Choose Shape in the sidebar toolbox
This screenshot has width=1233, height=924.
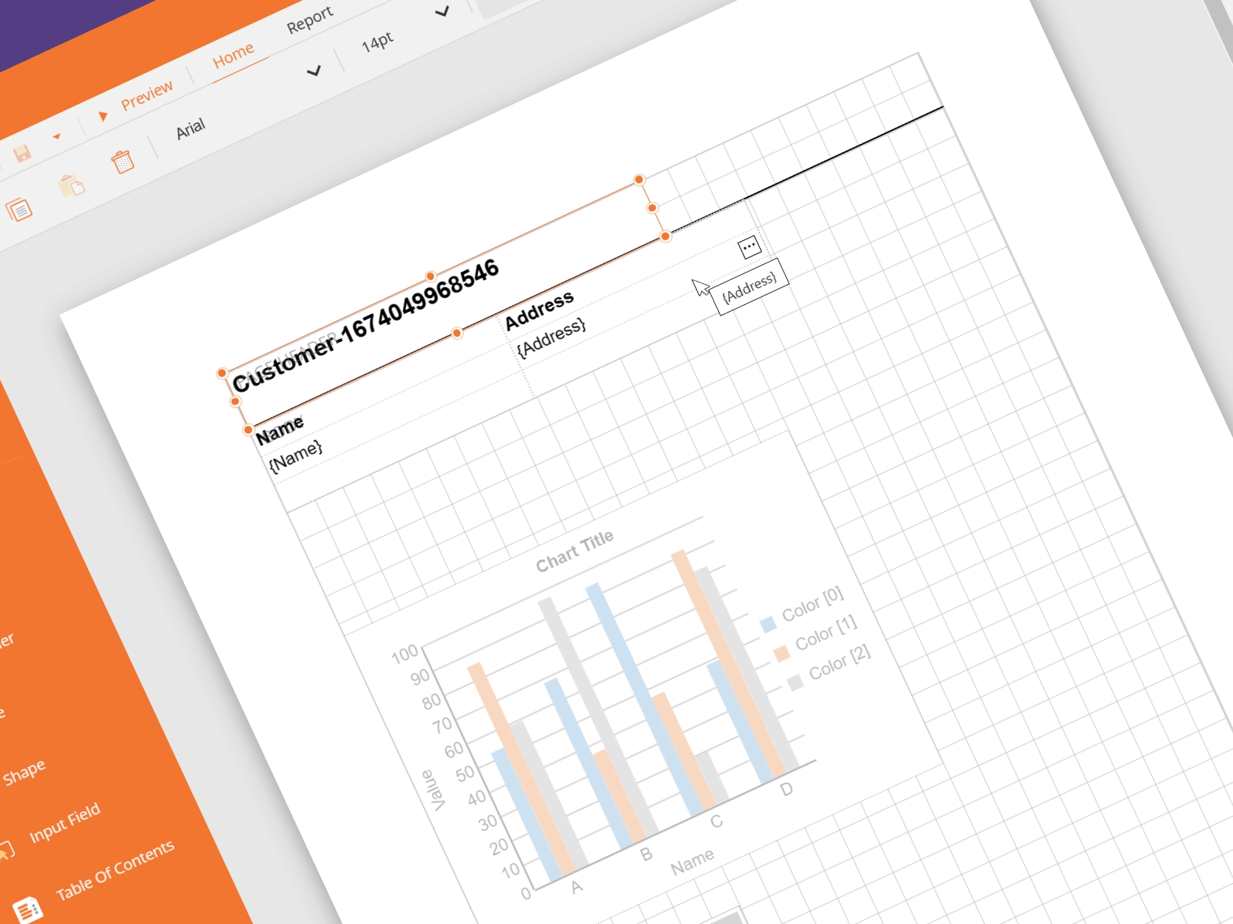pyautogui.click(x=24, y=772)
